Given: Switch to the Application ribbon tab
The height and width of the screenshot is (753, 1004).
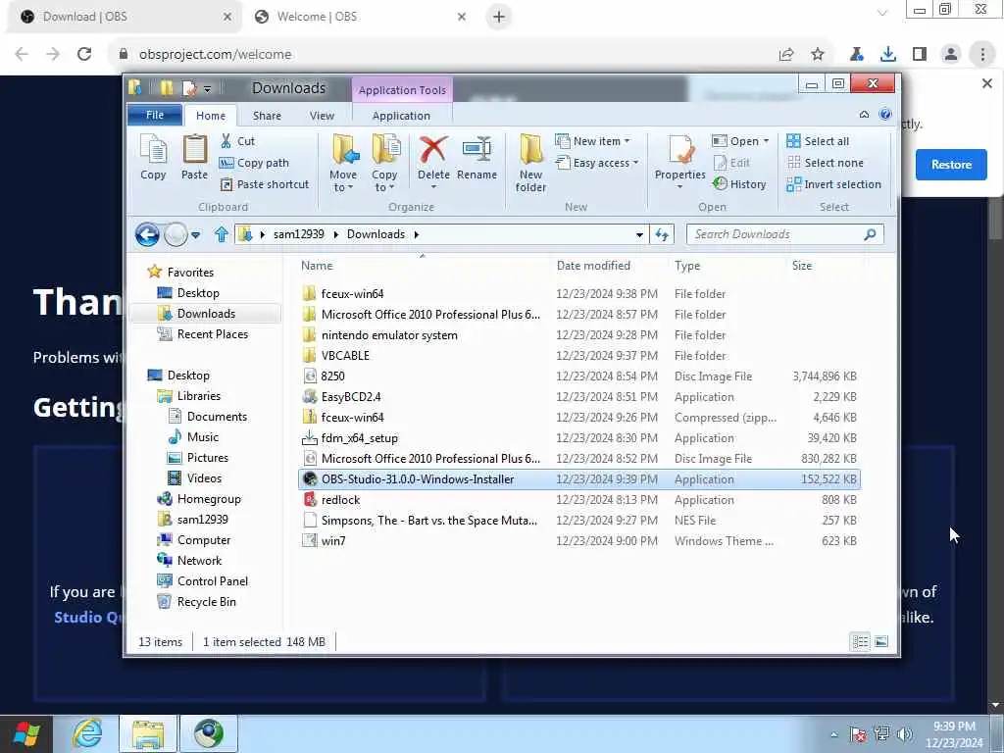Looking at the screenshot, I should point(401,116).
